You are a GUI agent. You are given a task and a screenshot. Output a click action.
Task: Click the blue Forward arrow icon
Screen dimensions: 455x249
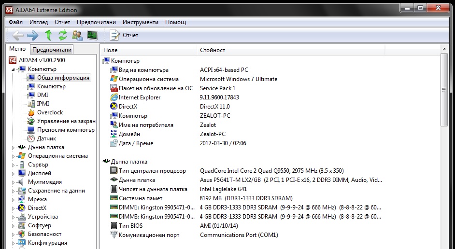point(33,35)
